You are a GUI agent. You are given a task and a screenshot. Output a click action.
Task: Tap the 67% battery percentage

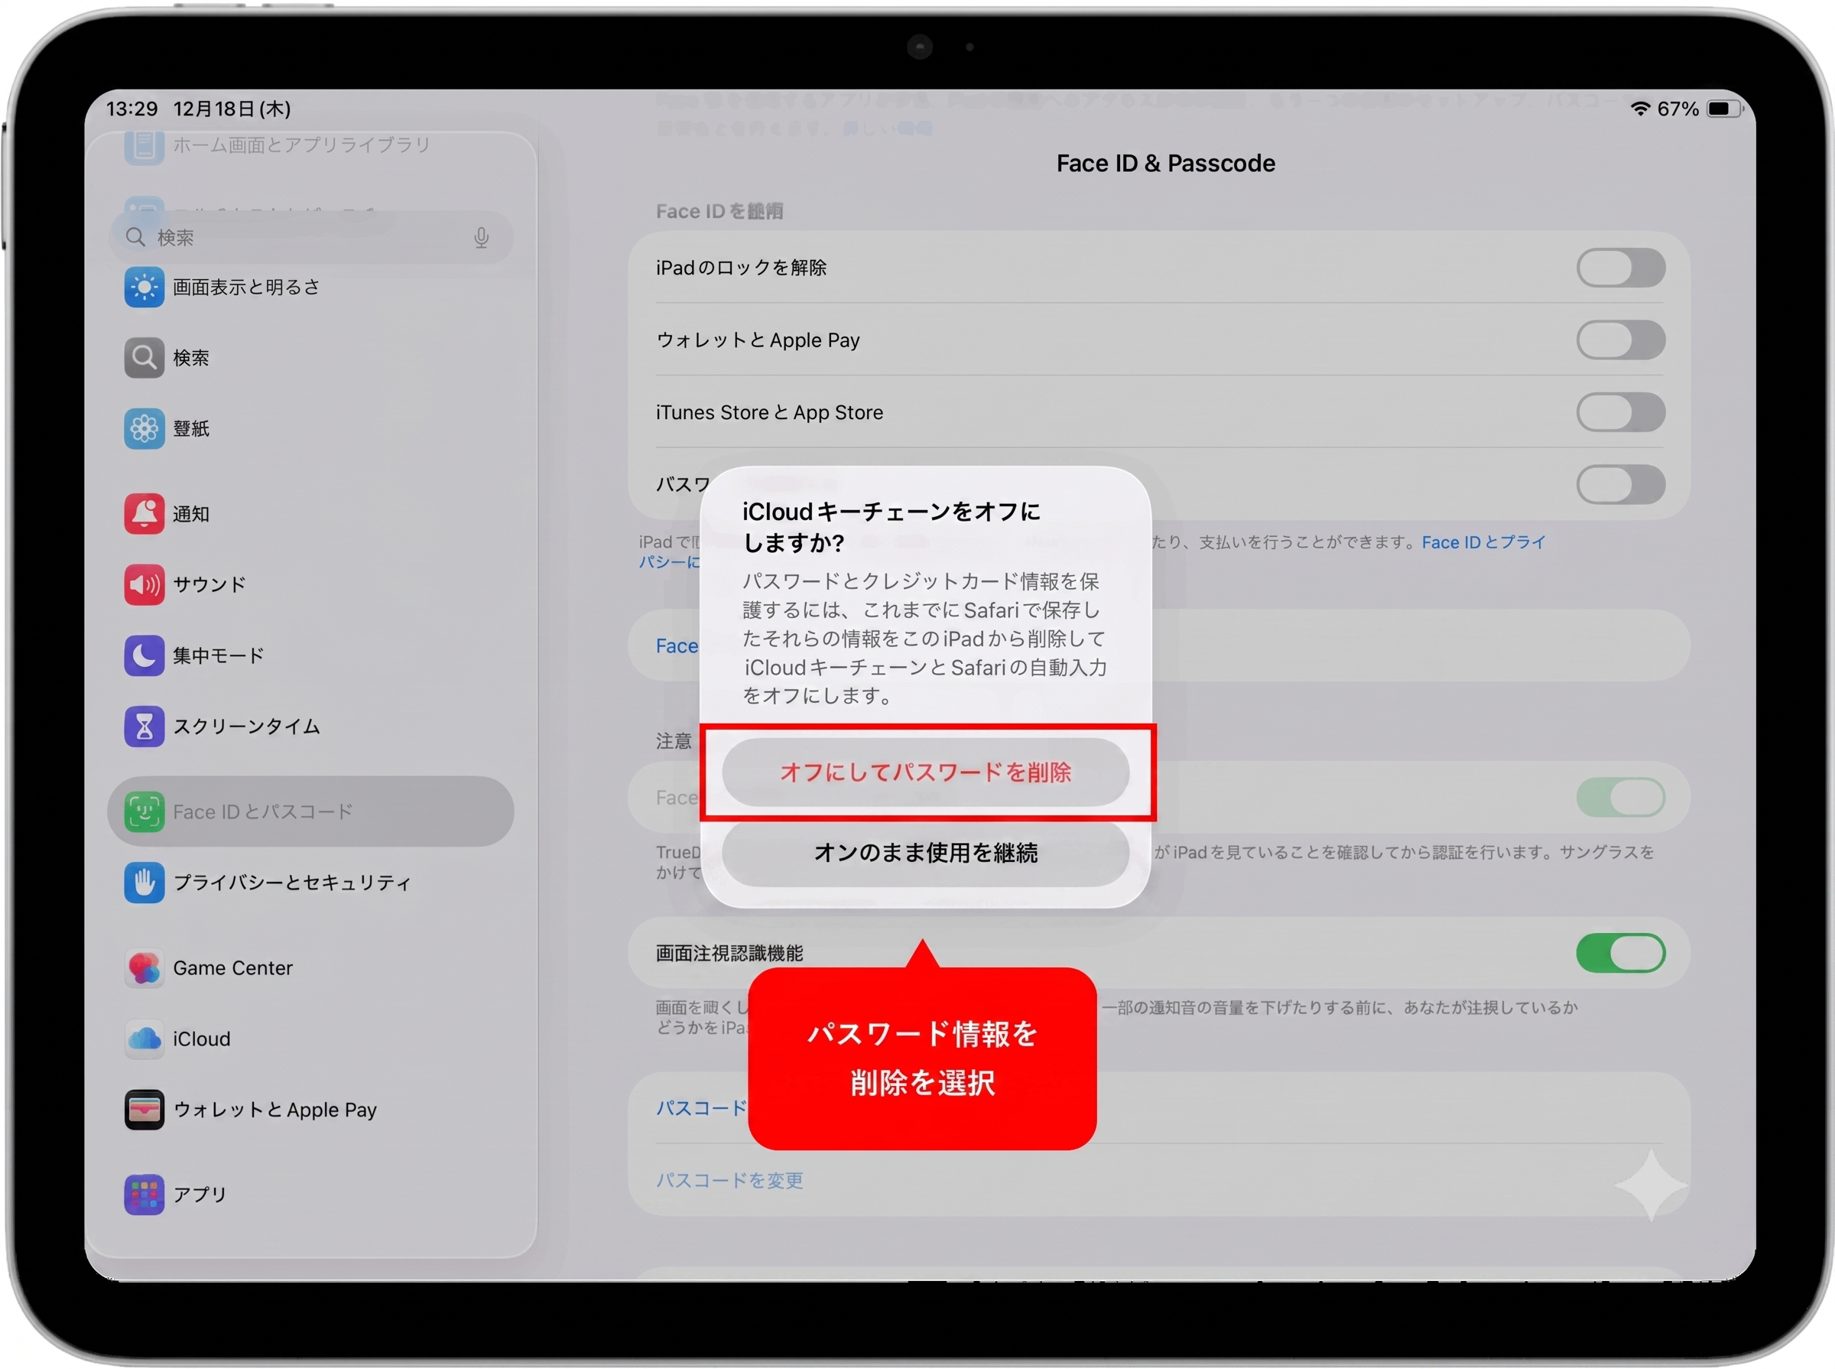[1678, 109]
